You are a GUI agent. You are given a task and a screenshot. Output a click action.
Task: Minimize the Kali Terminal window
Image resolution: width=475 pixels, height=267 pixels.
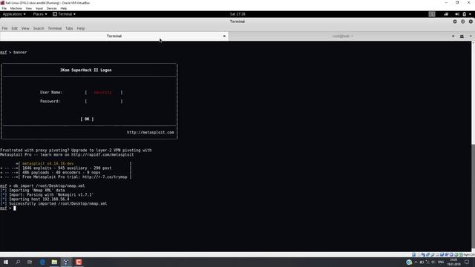coord(455,22)
